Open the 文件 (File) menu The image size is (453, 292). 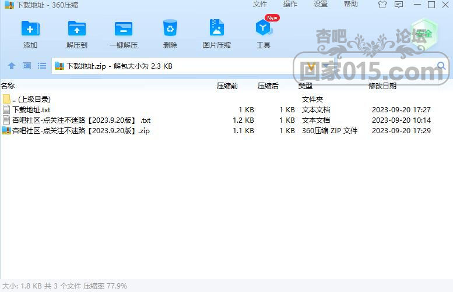[x=260, y=5]
